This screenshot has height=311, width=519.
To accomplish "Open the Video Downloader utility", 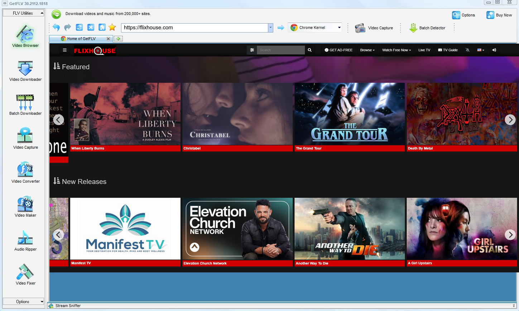I will pyautogui.click(x=25, y=71).
